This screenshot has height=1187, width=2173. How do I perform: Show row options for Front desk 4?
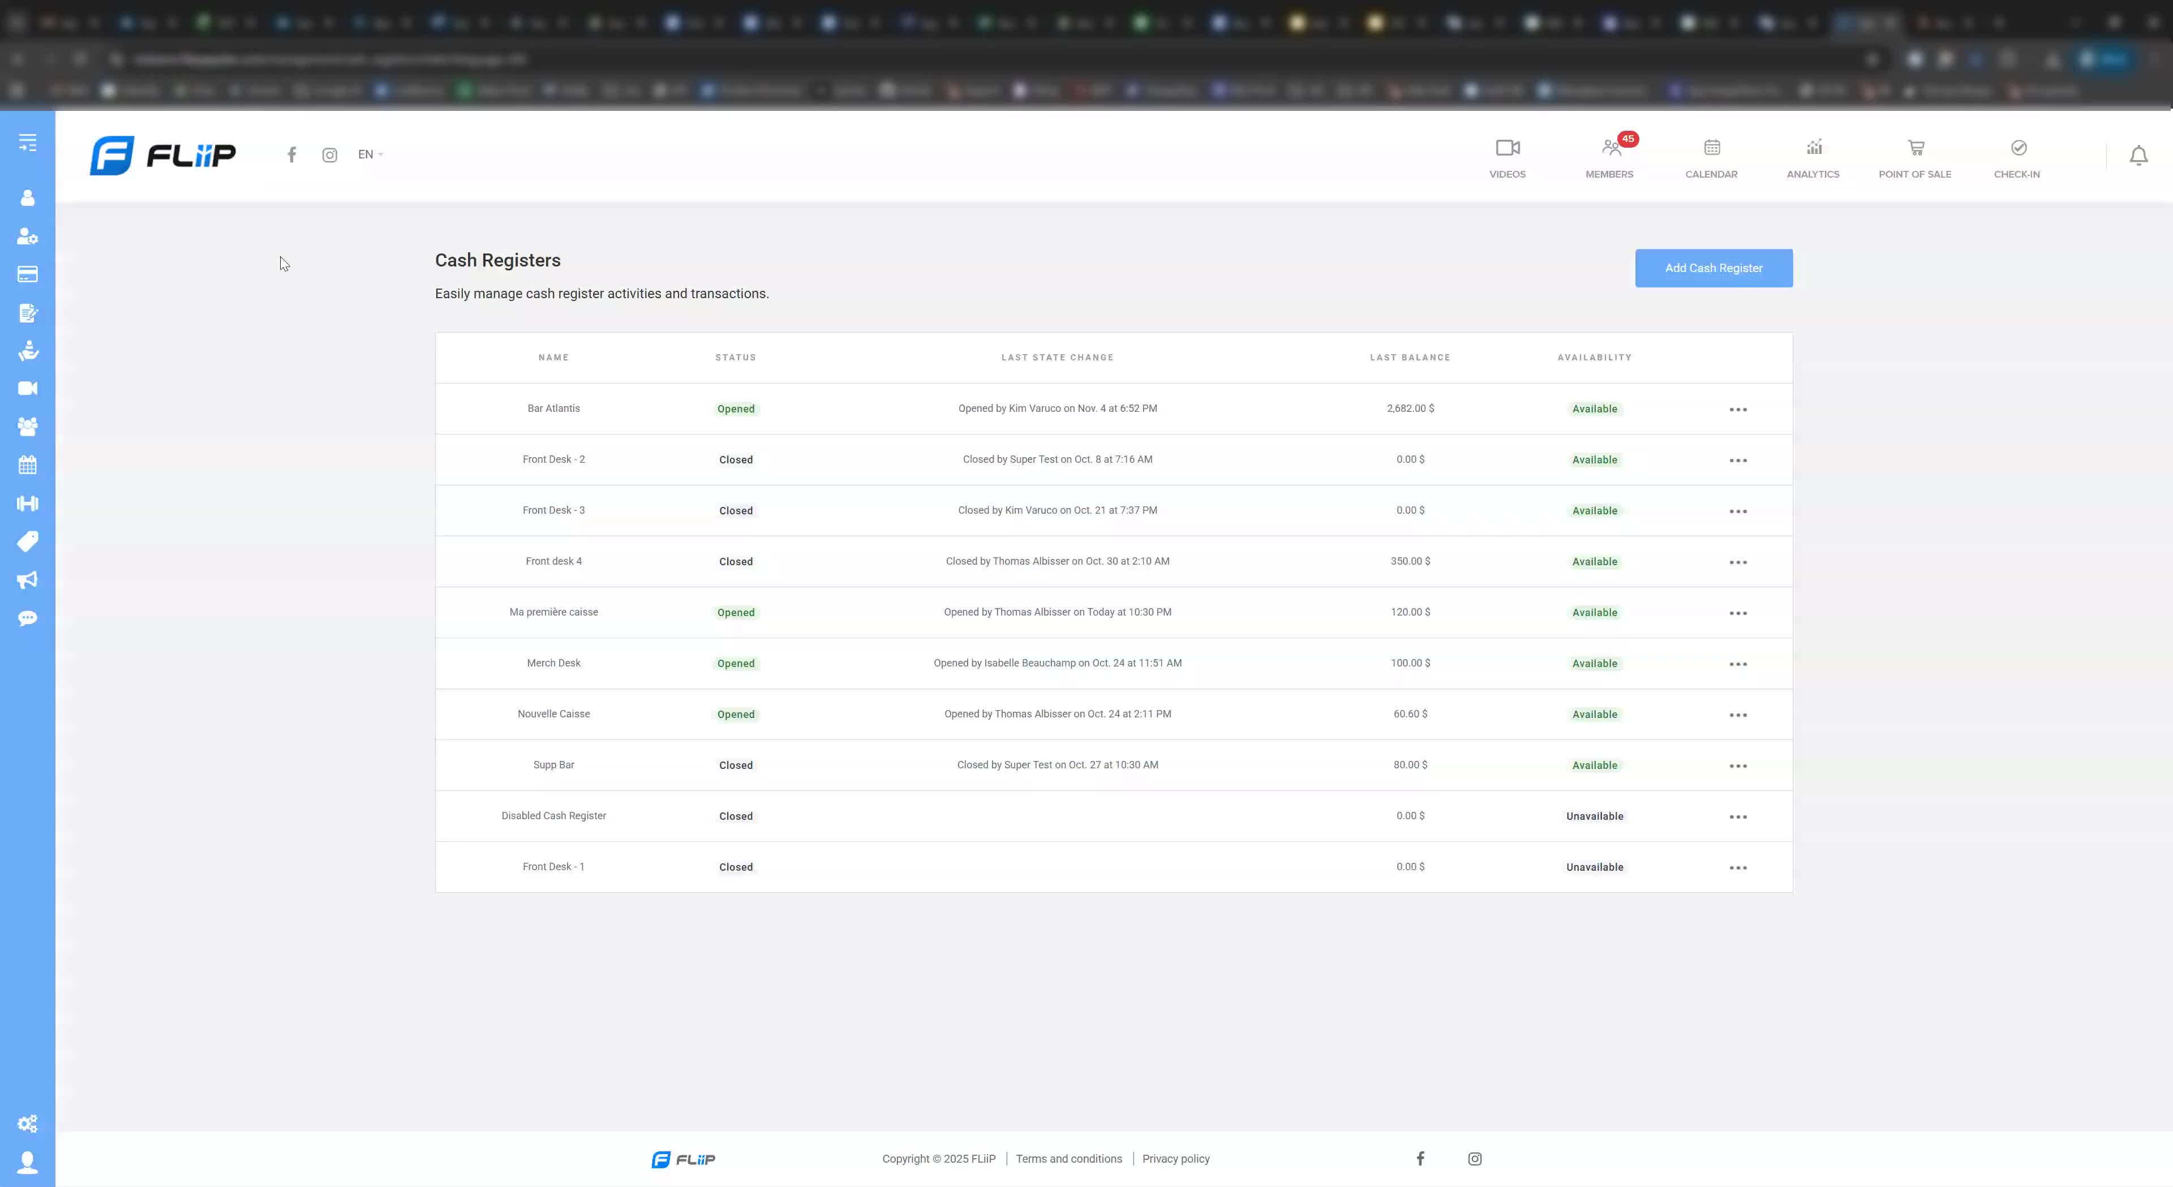(x=1738, y=562)
